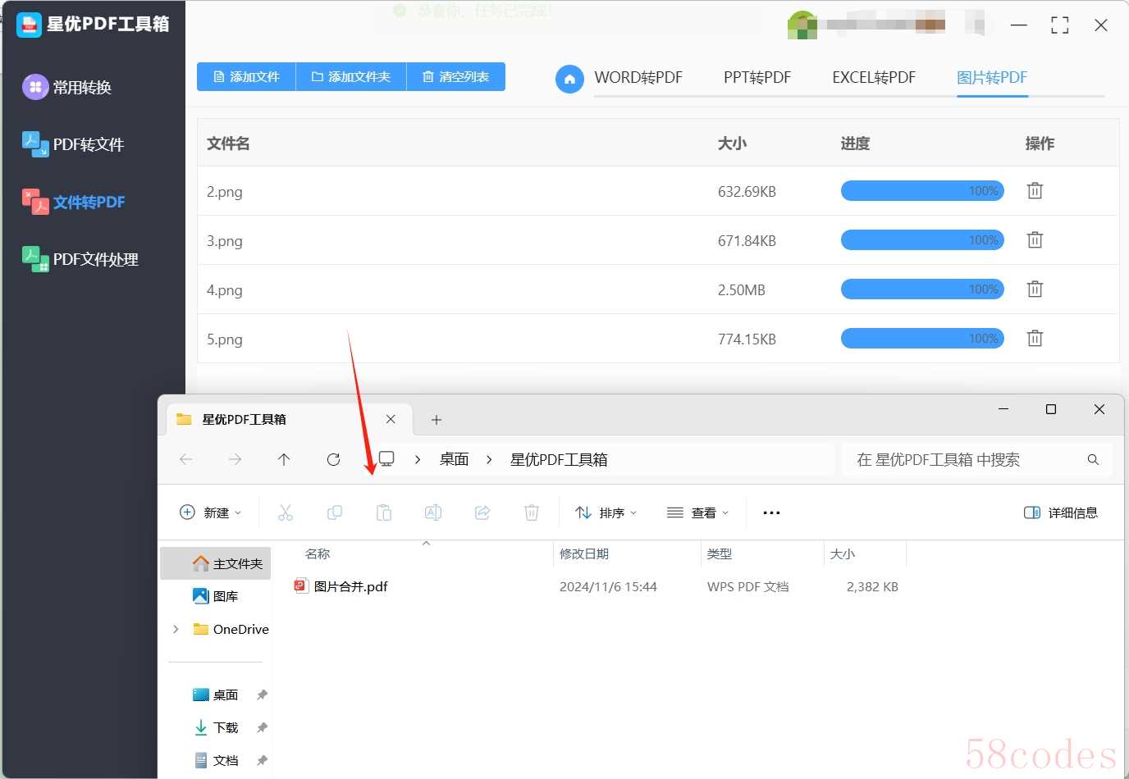Click the search magnifier icon in Explorer
The image size is (1129, 779).
(x=1093, y=459)
